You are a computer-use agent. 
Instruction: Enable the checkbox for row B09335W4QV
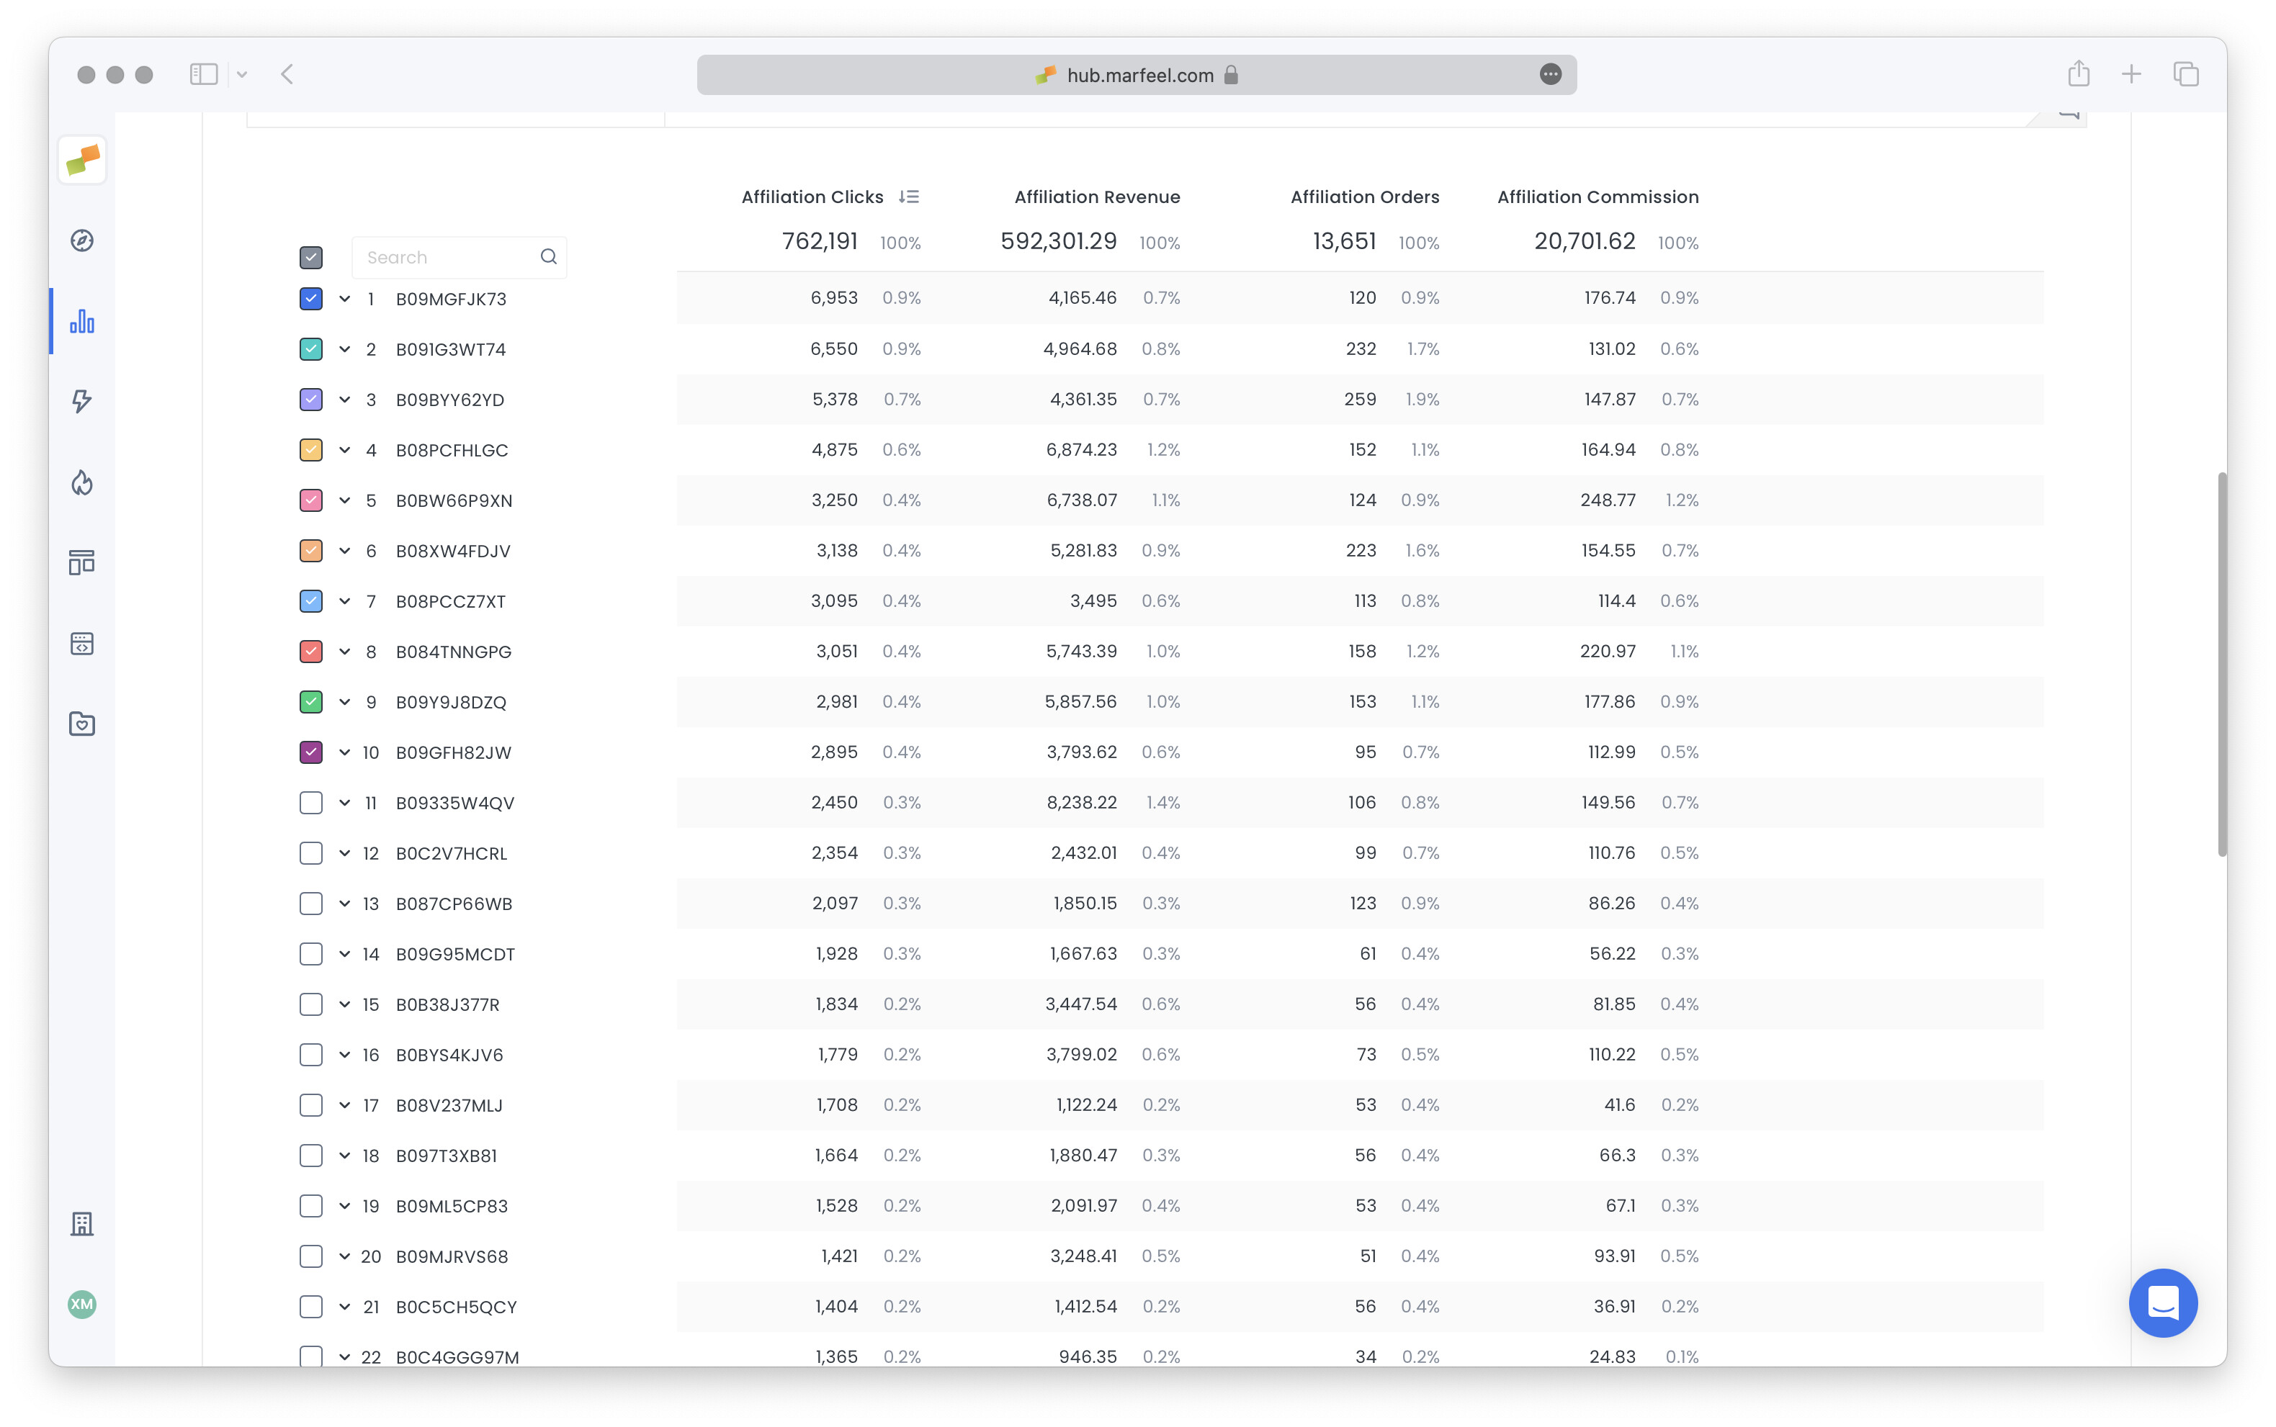(x=312, y=802)
